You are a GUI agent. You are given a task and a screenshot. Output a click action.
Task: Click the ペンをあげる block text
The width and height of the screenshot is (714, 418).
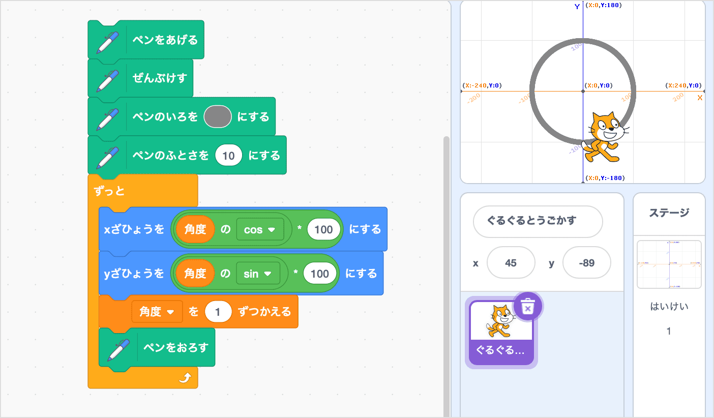(x=165, y=40)
